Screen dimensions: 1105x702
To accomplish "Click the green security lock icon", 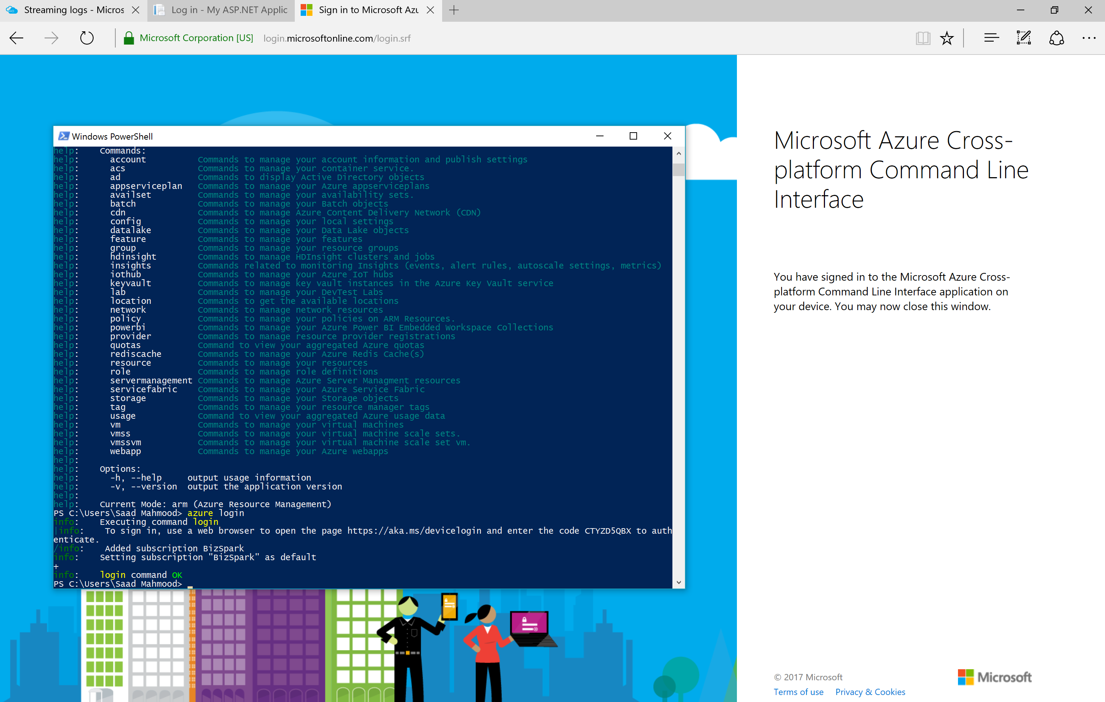I will [x=129, y=38].
